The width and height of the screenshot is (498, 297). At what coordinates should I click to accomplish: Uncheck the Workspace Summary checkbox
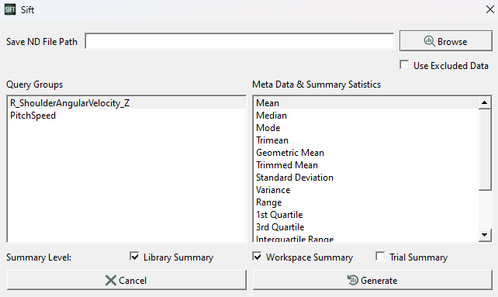[x=257, y=257]
